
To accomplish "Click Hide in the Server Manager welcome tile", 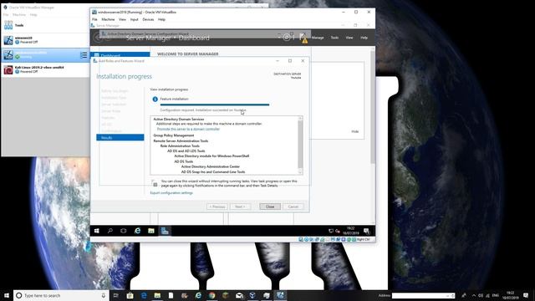I will 354,132.
